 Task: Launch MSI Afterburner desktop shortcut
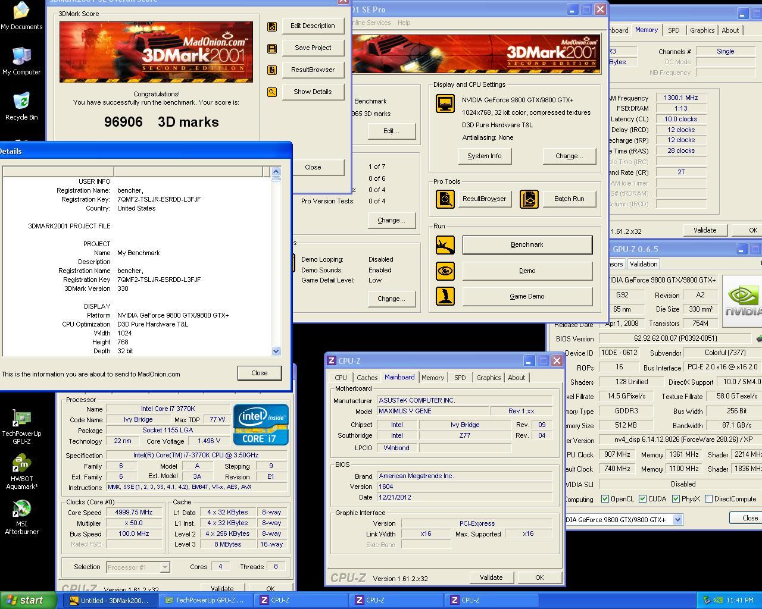coord(21,517)
